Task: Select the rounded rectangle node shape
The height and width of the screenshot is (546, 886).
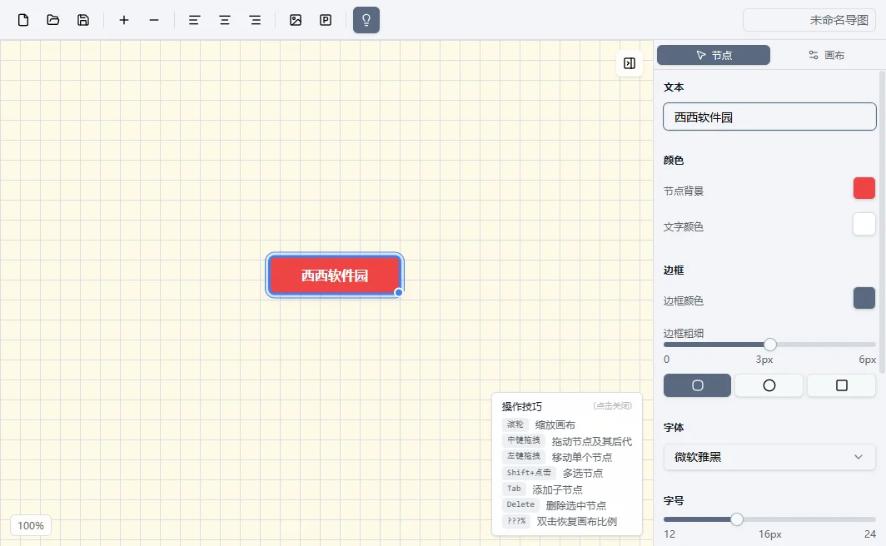Action: click(x=697, y=385)
